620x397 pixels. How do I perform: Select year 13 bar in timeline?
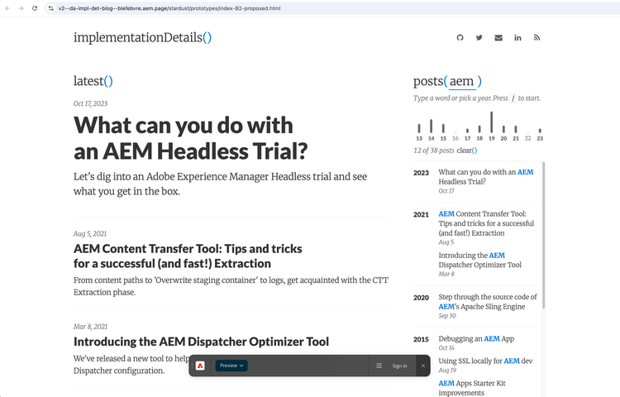tap(419, 128)
